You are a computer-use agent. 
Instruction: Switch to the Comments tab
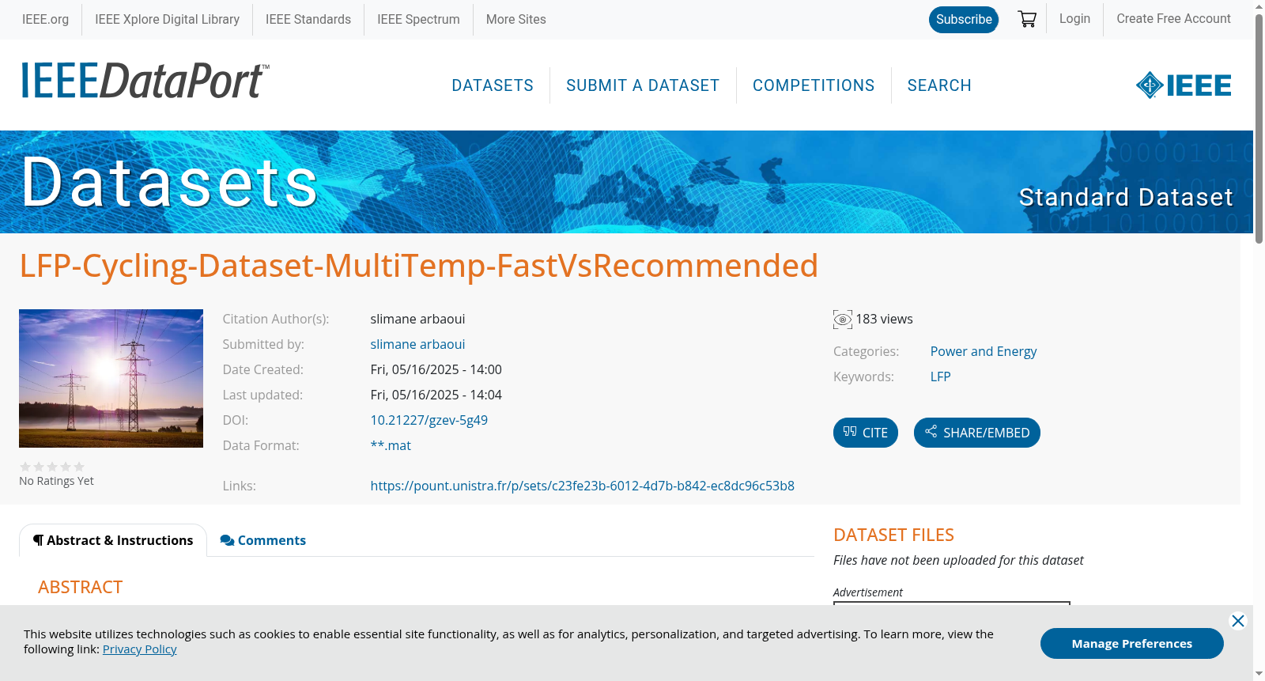263,540
